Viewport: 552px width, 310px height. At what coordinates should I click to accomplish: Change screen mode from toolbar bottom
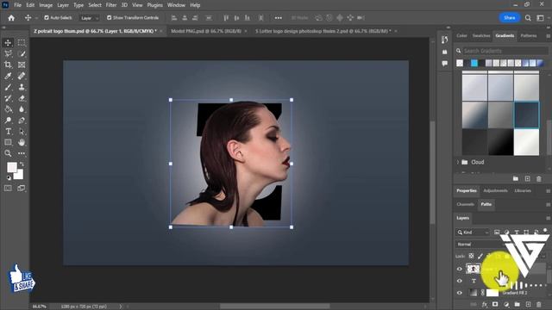(22, 189)
